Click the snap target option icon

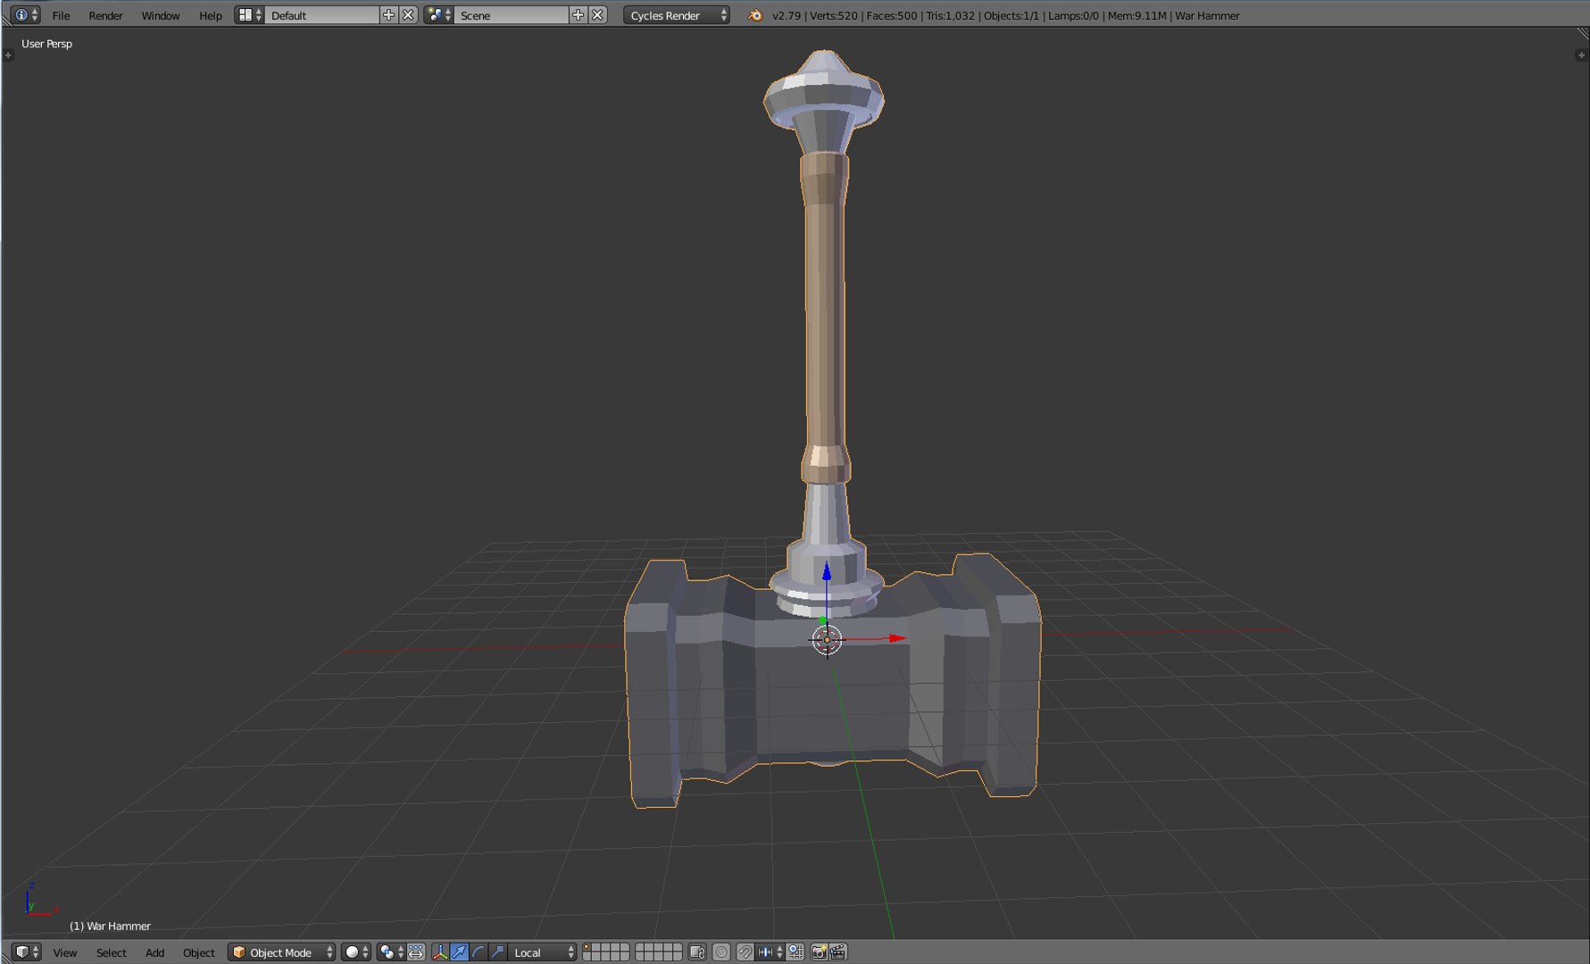point(795,952)
